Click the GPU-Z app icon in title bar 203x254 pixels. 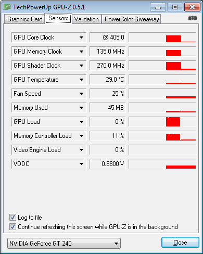tap(7, 7)
